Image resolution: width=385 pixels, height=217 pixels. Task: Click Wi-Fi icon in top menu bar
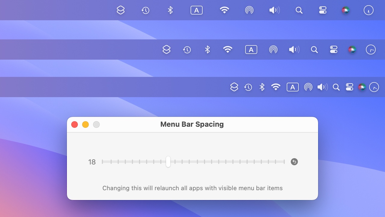[x=224, y=10]
